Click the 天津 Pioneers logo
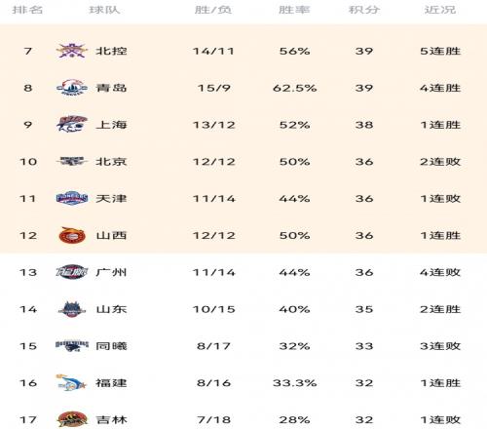This screenshot has width=487, height=429. tap(72, 198)
